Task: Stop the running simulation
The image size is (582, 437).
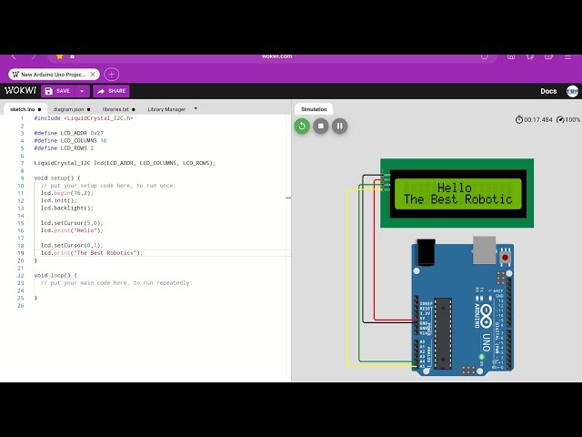Action: point(321,126)
